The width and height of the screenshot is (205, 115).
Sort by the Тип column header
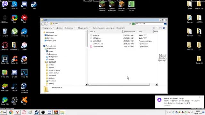146,32
